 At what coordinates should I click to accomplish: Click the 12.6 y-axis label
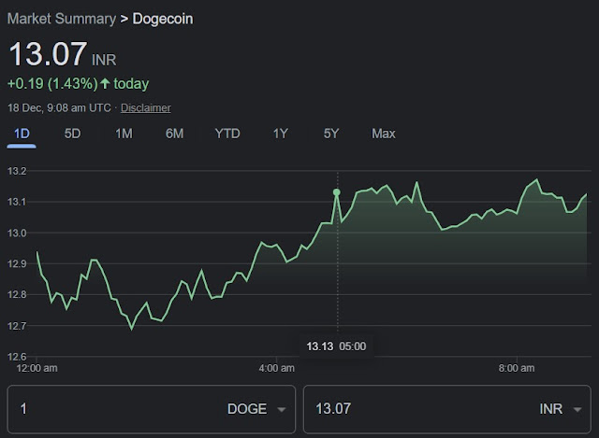coord(17,357)
